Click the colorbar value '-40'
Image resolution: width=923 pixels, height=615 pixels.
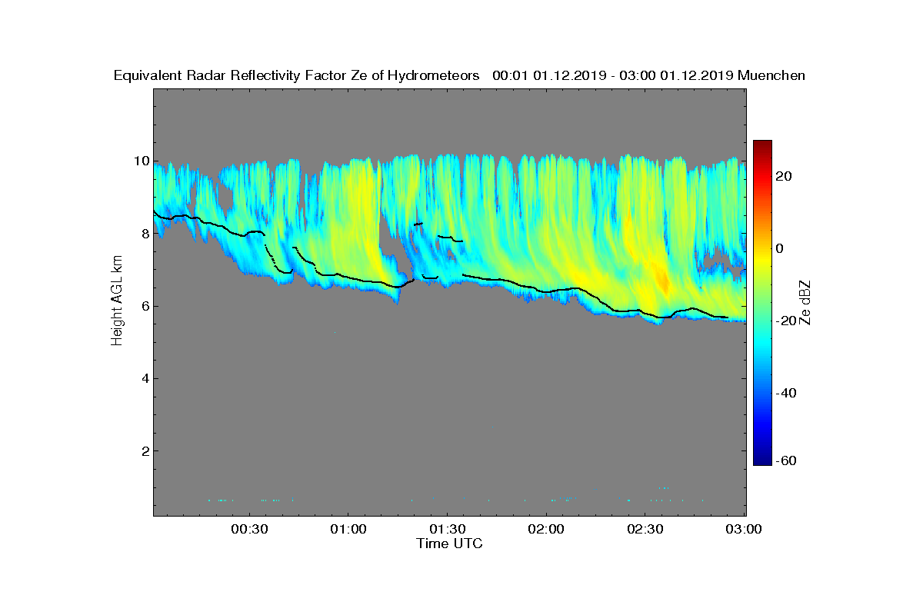pos(788,393)
